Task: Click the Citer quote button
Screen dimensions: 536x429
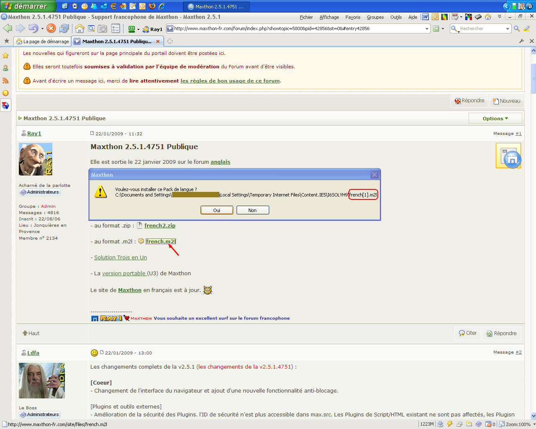Action: point(468,333)
